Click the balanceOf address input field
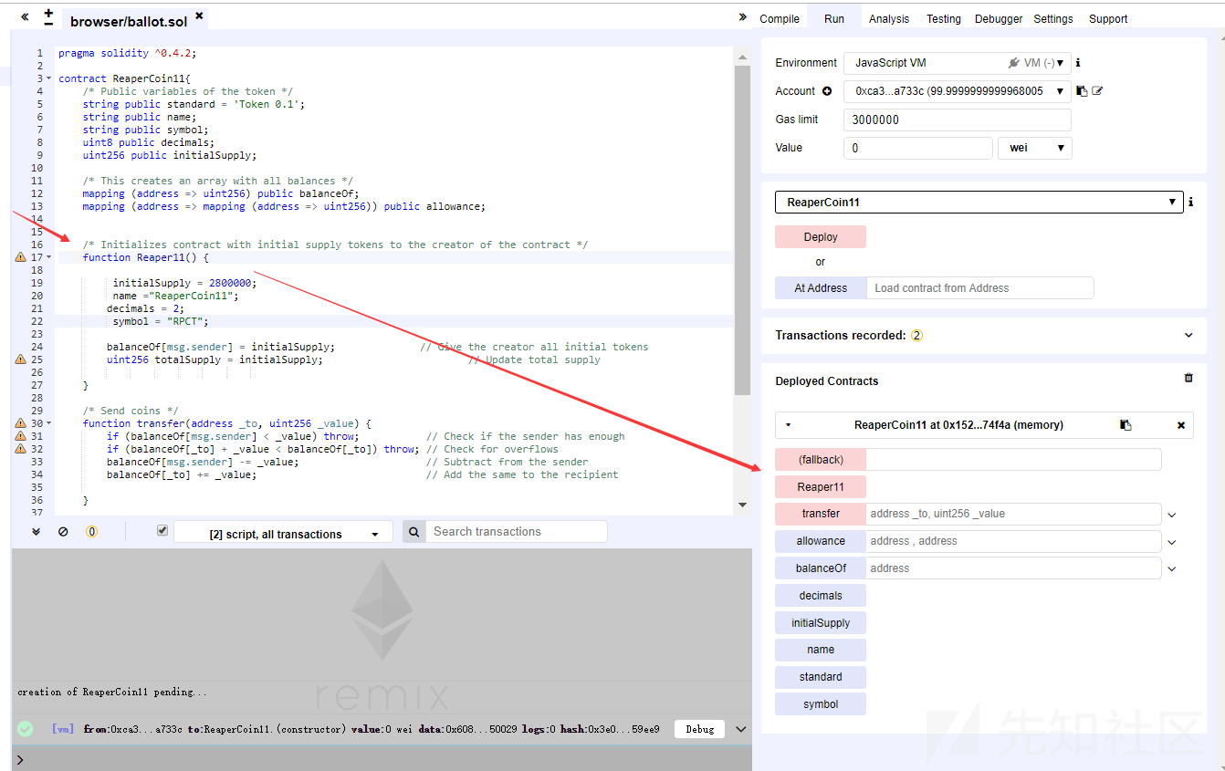Viewport: 1225px width, 771px height. click(1013, 568)
